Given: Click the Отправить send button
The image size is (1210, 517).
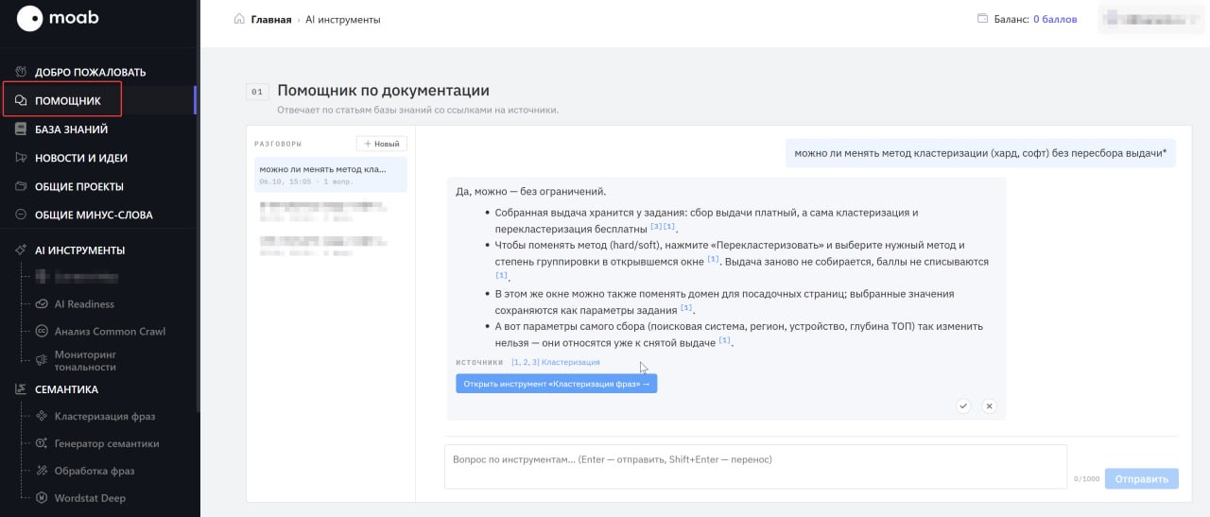Looking at the screenshot, I should coord(1142,479).
